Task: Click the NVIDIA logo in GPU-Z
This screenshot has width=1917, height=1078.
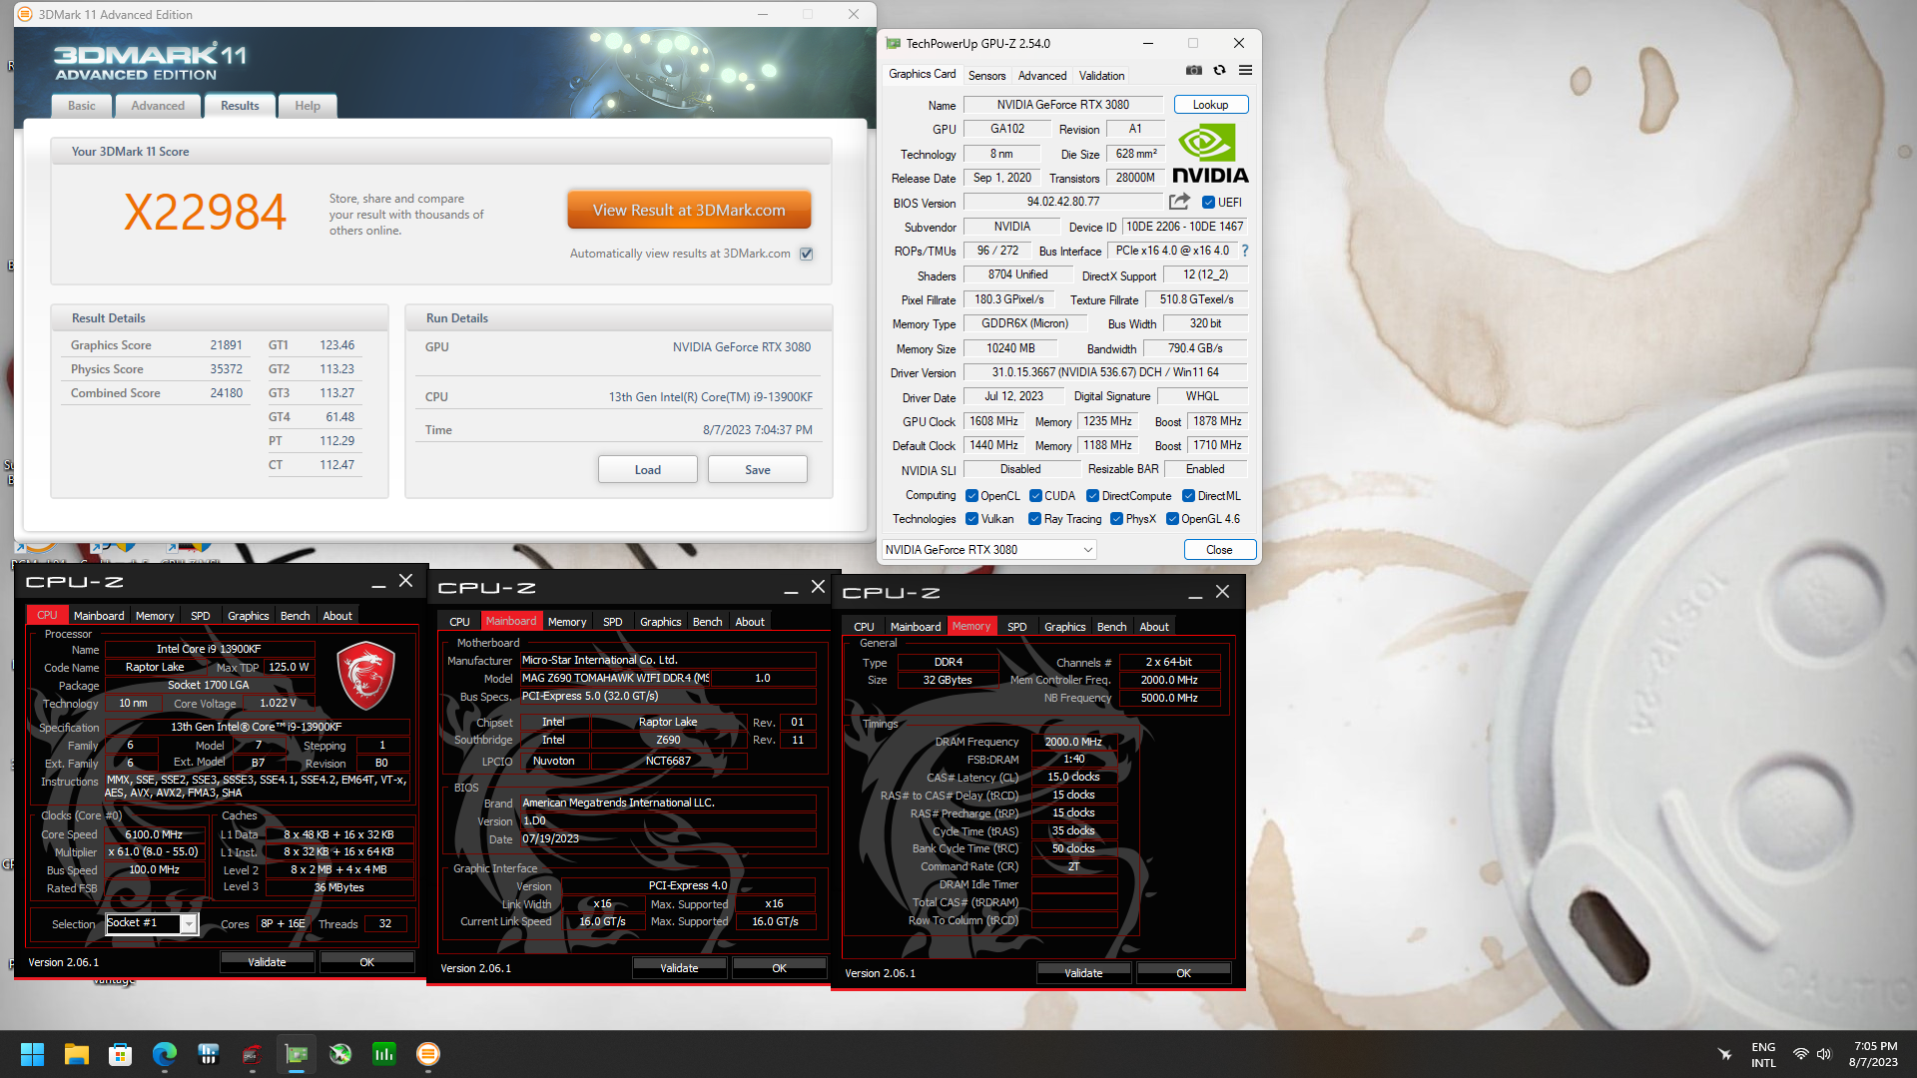Action: tap(1210, 154)
